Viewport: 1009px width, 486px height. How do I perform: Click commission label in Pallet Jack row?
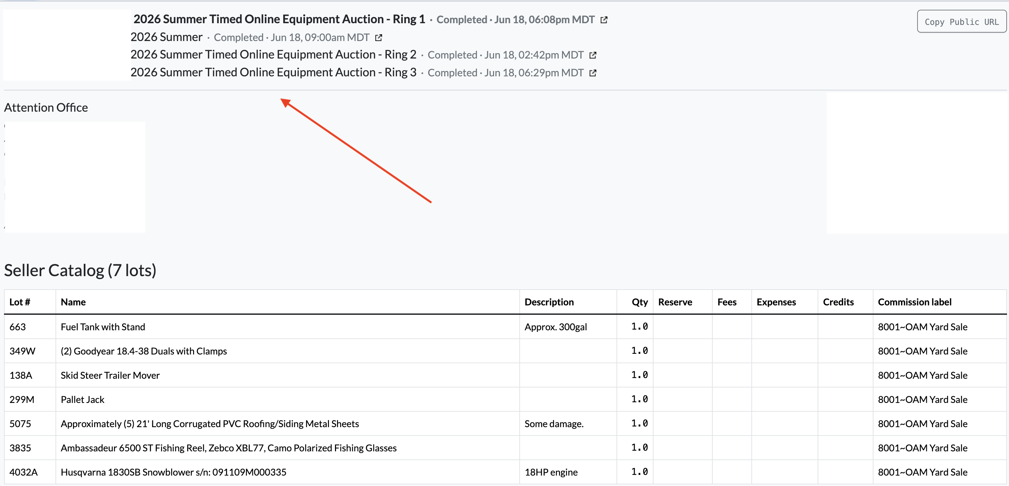point(923,400)
